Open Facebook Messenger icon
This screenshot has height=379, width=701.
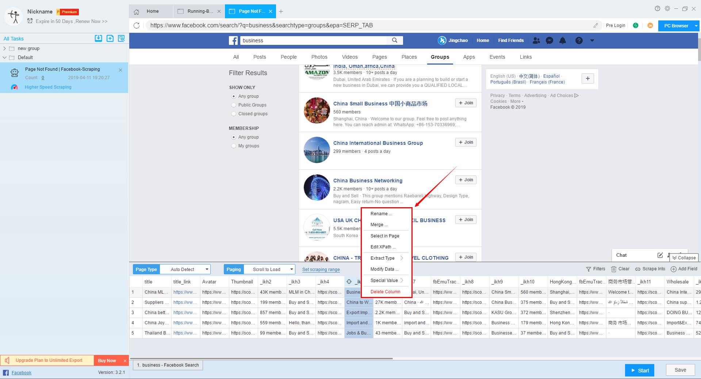549,40
